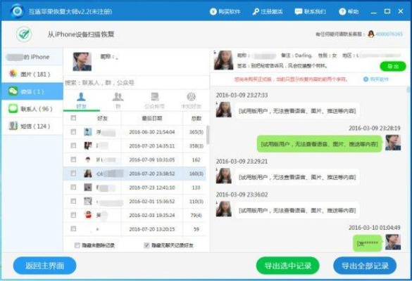The width and height of the screenshot is (412, 281).
Task: Open the help question mark icon
Action: pyautogui.click(x=342, y=11)
